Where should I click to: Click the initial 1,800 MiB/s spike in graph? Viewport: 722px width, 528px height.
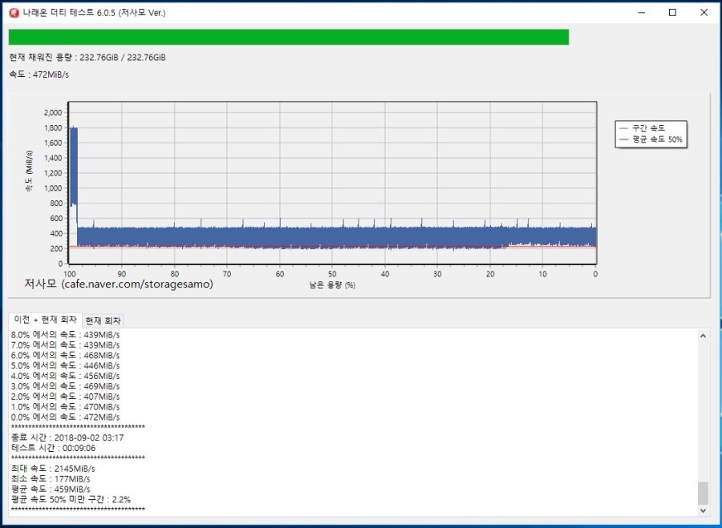[74, 160]
